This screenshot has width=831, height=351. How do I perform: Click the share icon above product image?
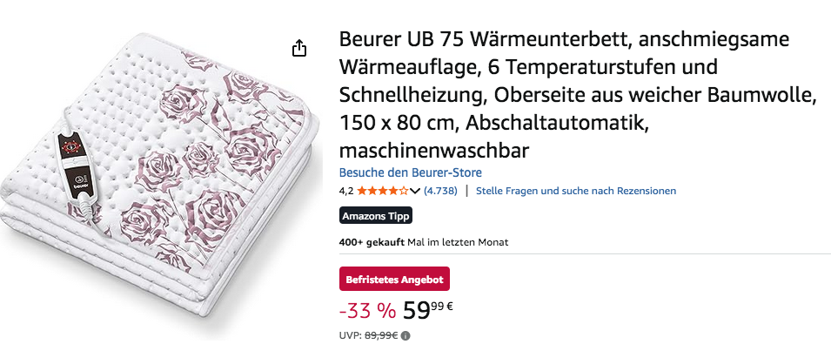tap(299, 48)
